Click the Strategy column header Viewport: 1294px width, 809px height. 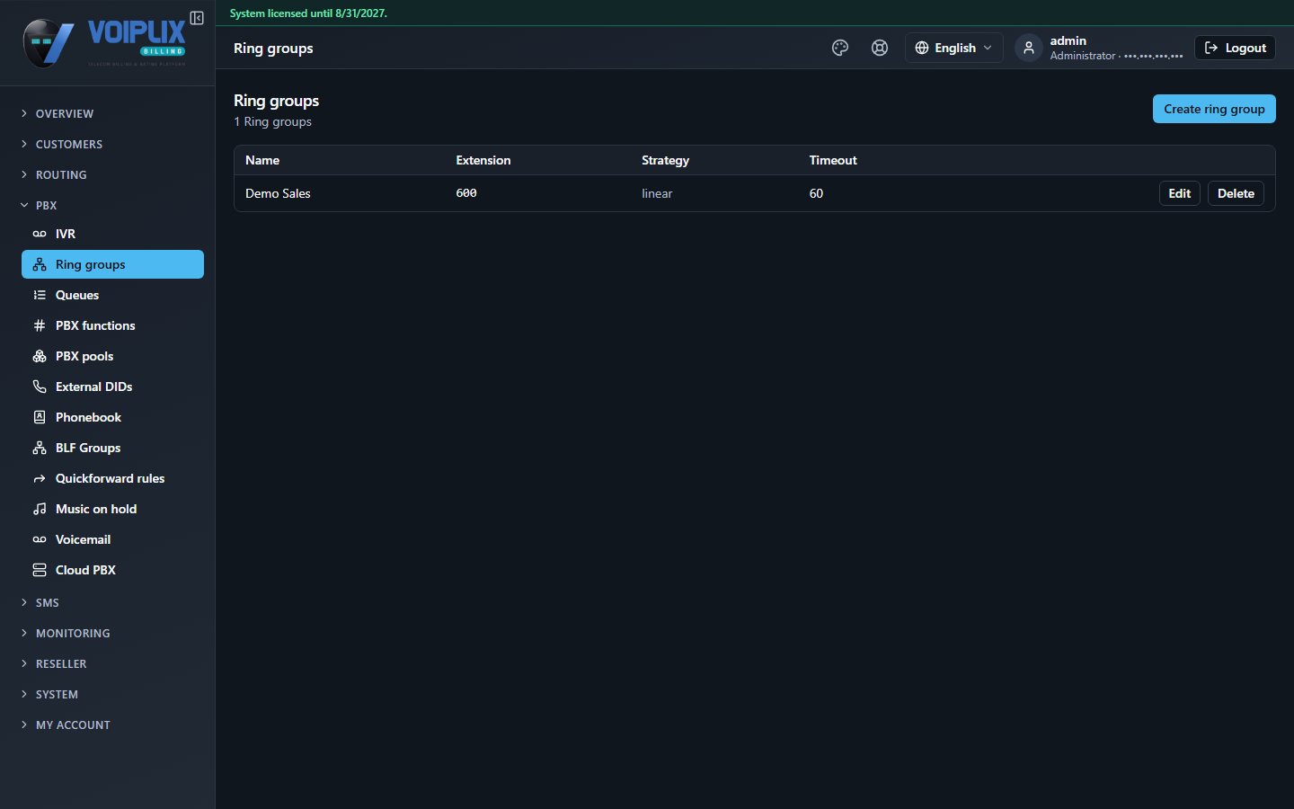point(665,160)
